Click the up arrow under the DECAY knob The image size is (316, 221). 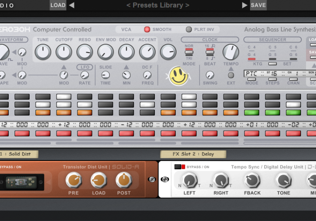126,67
